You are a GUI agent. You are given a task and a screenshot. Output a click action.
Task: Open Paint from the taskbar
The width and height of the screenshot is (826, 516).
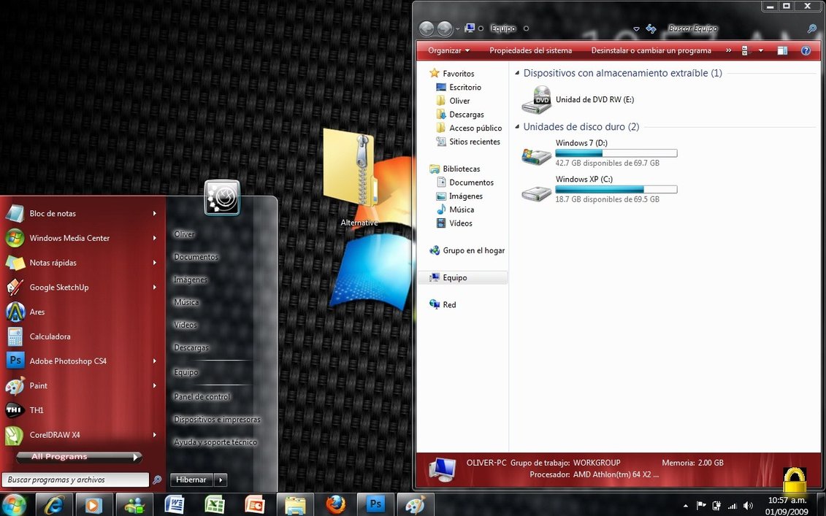tap(415, 505)
